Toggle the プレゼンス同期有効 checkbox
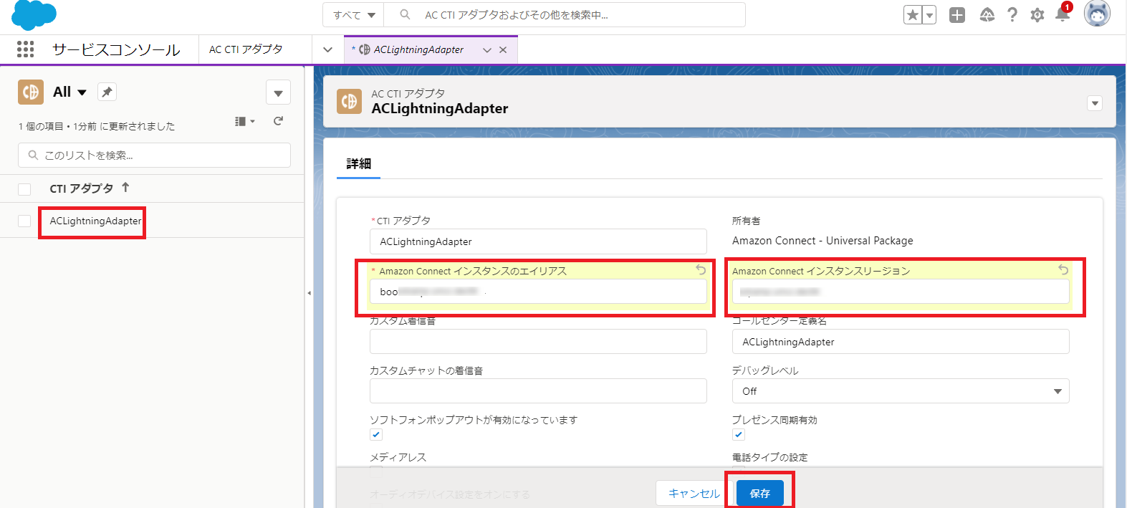 click(x=739, y=434)
